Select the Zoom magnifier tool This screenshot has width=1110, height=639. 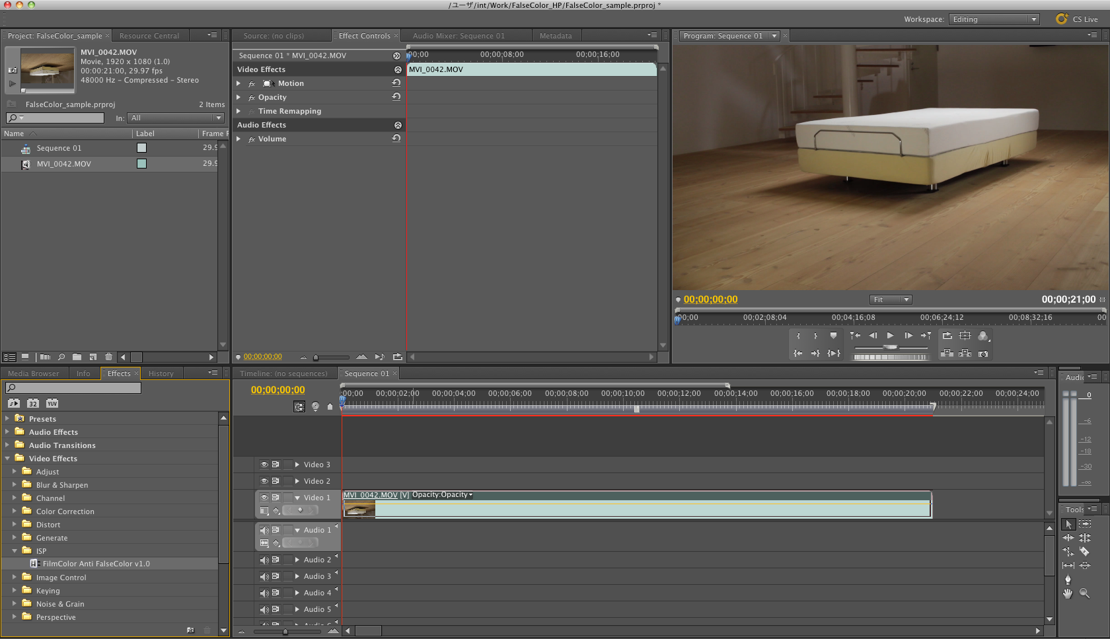[x=1085, y=593]
